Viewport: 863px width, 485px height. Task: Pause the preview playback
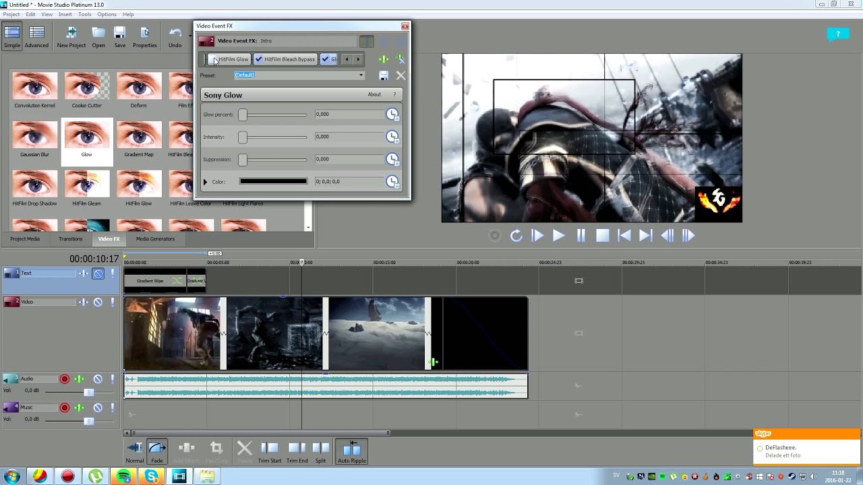coord(581,235)
